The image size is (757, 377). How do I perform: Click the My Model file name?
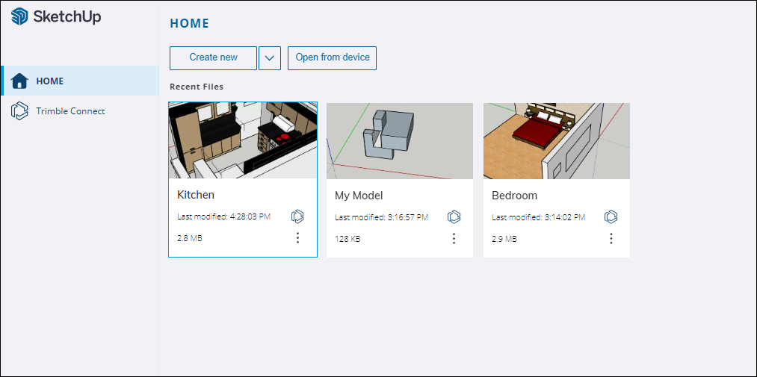click(x=359, y=196)
